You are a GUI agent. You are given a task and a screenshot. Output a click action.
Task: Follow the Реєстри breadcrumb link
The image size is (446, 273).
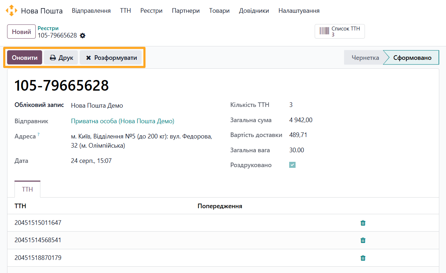pyautogui.click(x=48, y=28)
